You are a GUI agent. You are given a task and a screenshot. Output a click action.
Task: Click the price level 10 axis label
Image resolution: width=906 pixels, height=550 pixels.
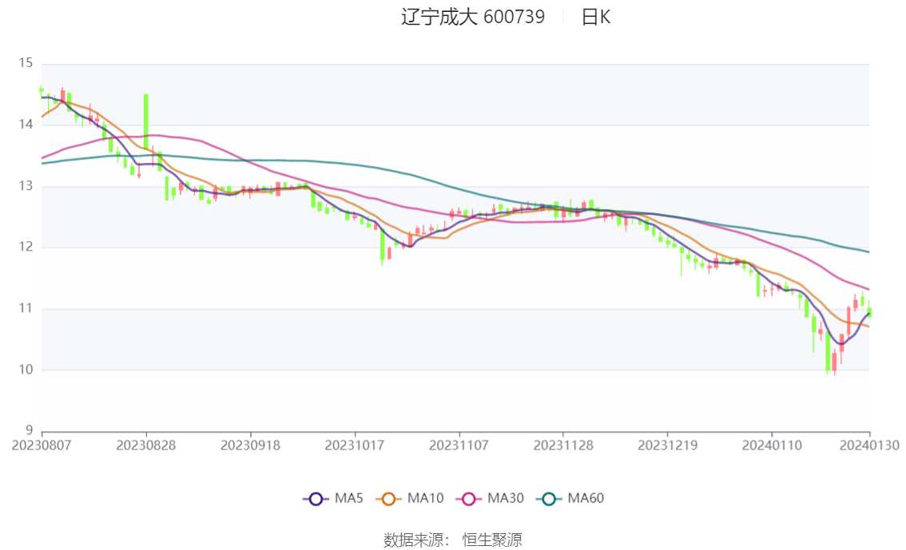click(x=26, y=370)
